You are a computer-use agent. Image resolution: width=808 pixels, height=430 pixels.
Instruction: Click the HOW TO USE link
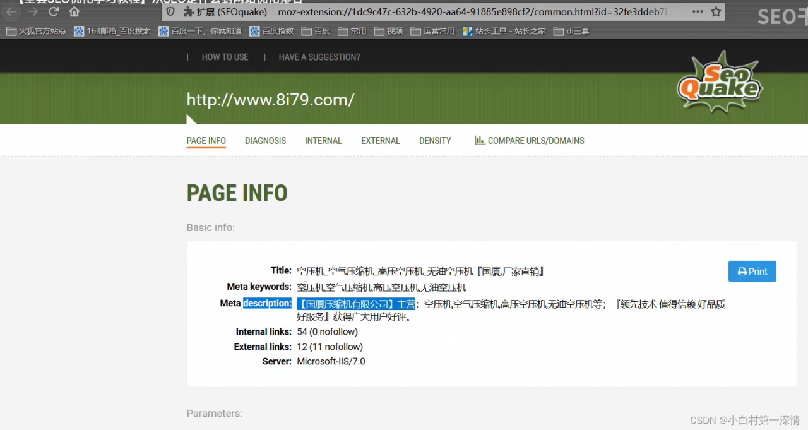[x=225, y=57]
